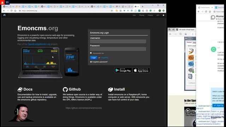Click into the Username field
226x127 pixels.
pyautogui.click(x=118, y=41)
